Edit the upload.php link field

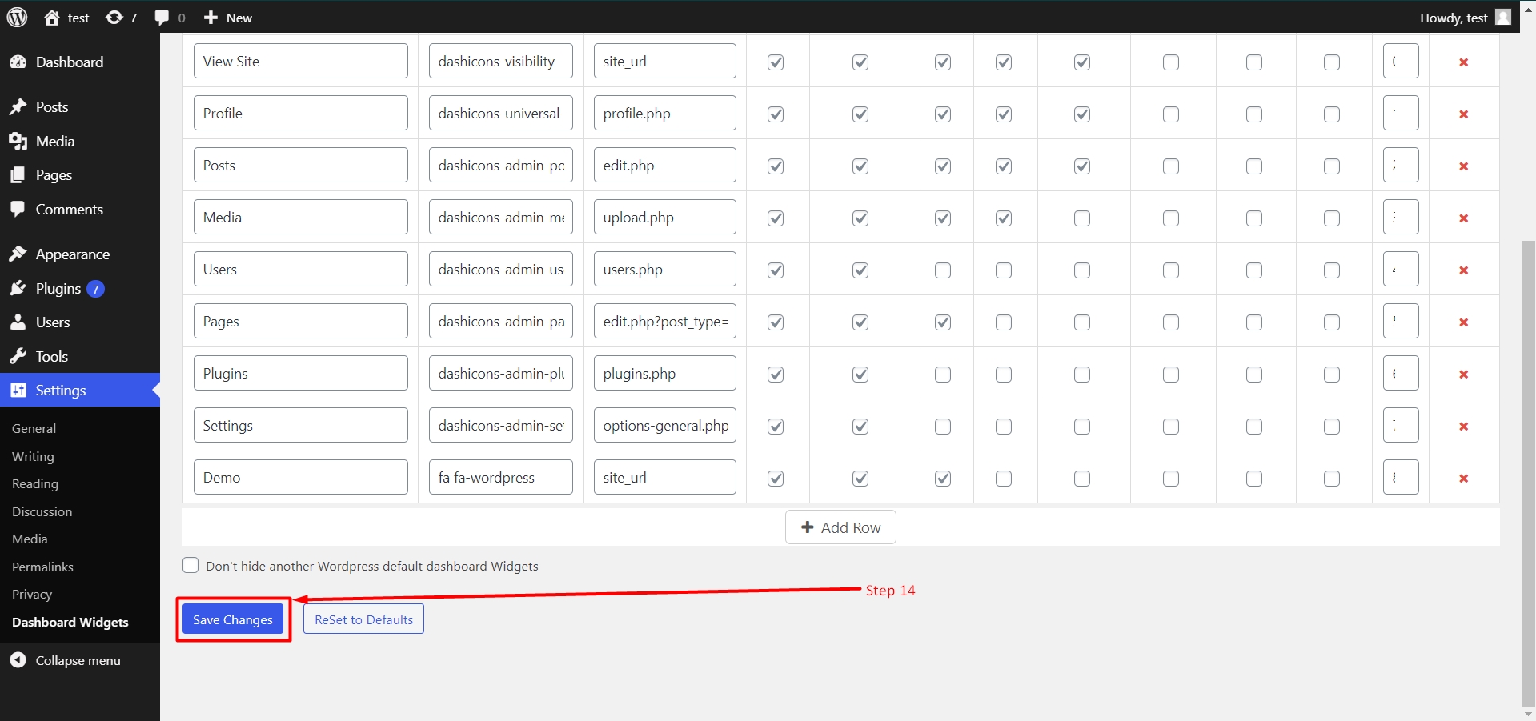pos(665,217)
